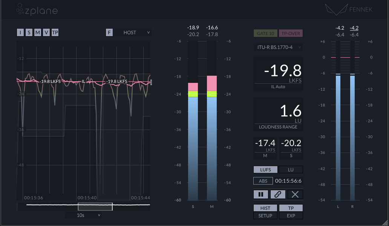Open the HOST sync dropdown
Viewport: 389px width, 226px height.
pyautogui.click(x=133, y=32)
